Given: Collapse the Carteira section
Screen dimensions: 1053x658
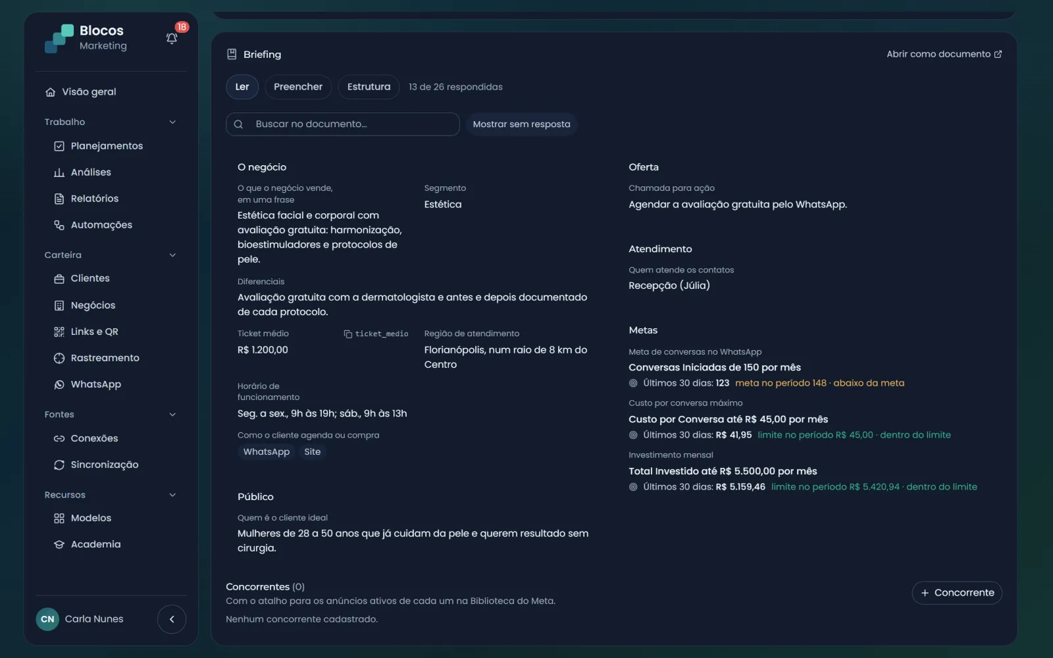Looking at the screenshot, I should pos(172,255).
